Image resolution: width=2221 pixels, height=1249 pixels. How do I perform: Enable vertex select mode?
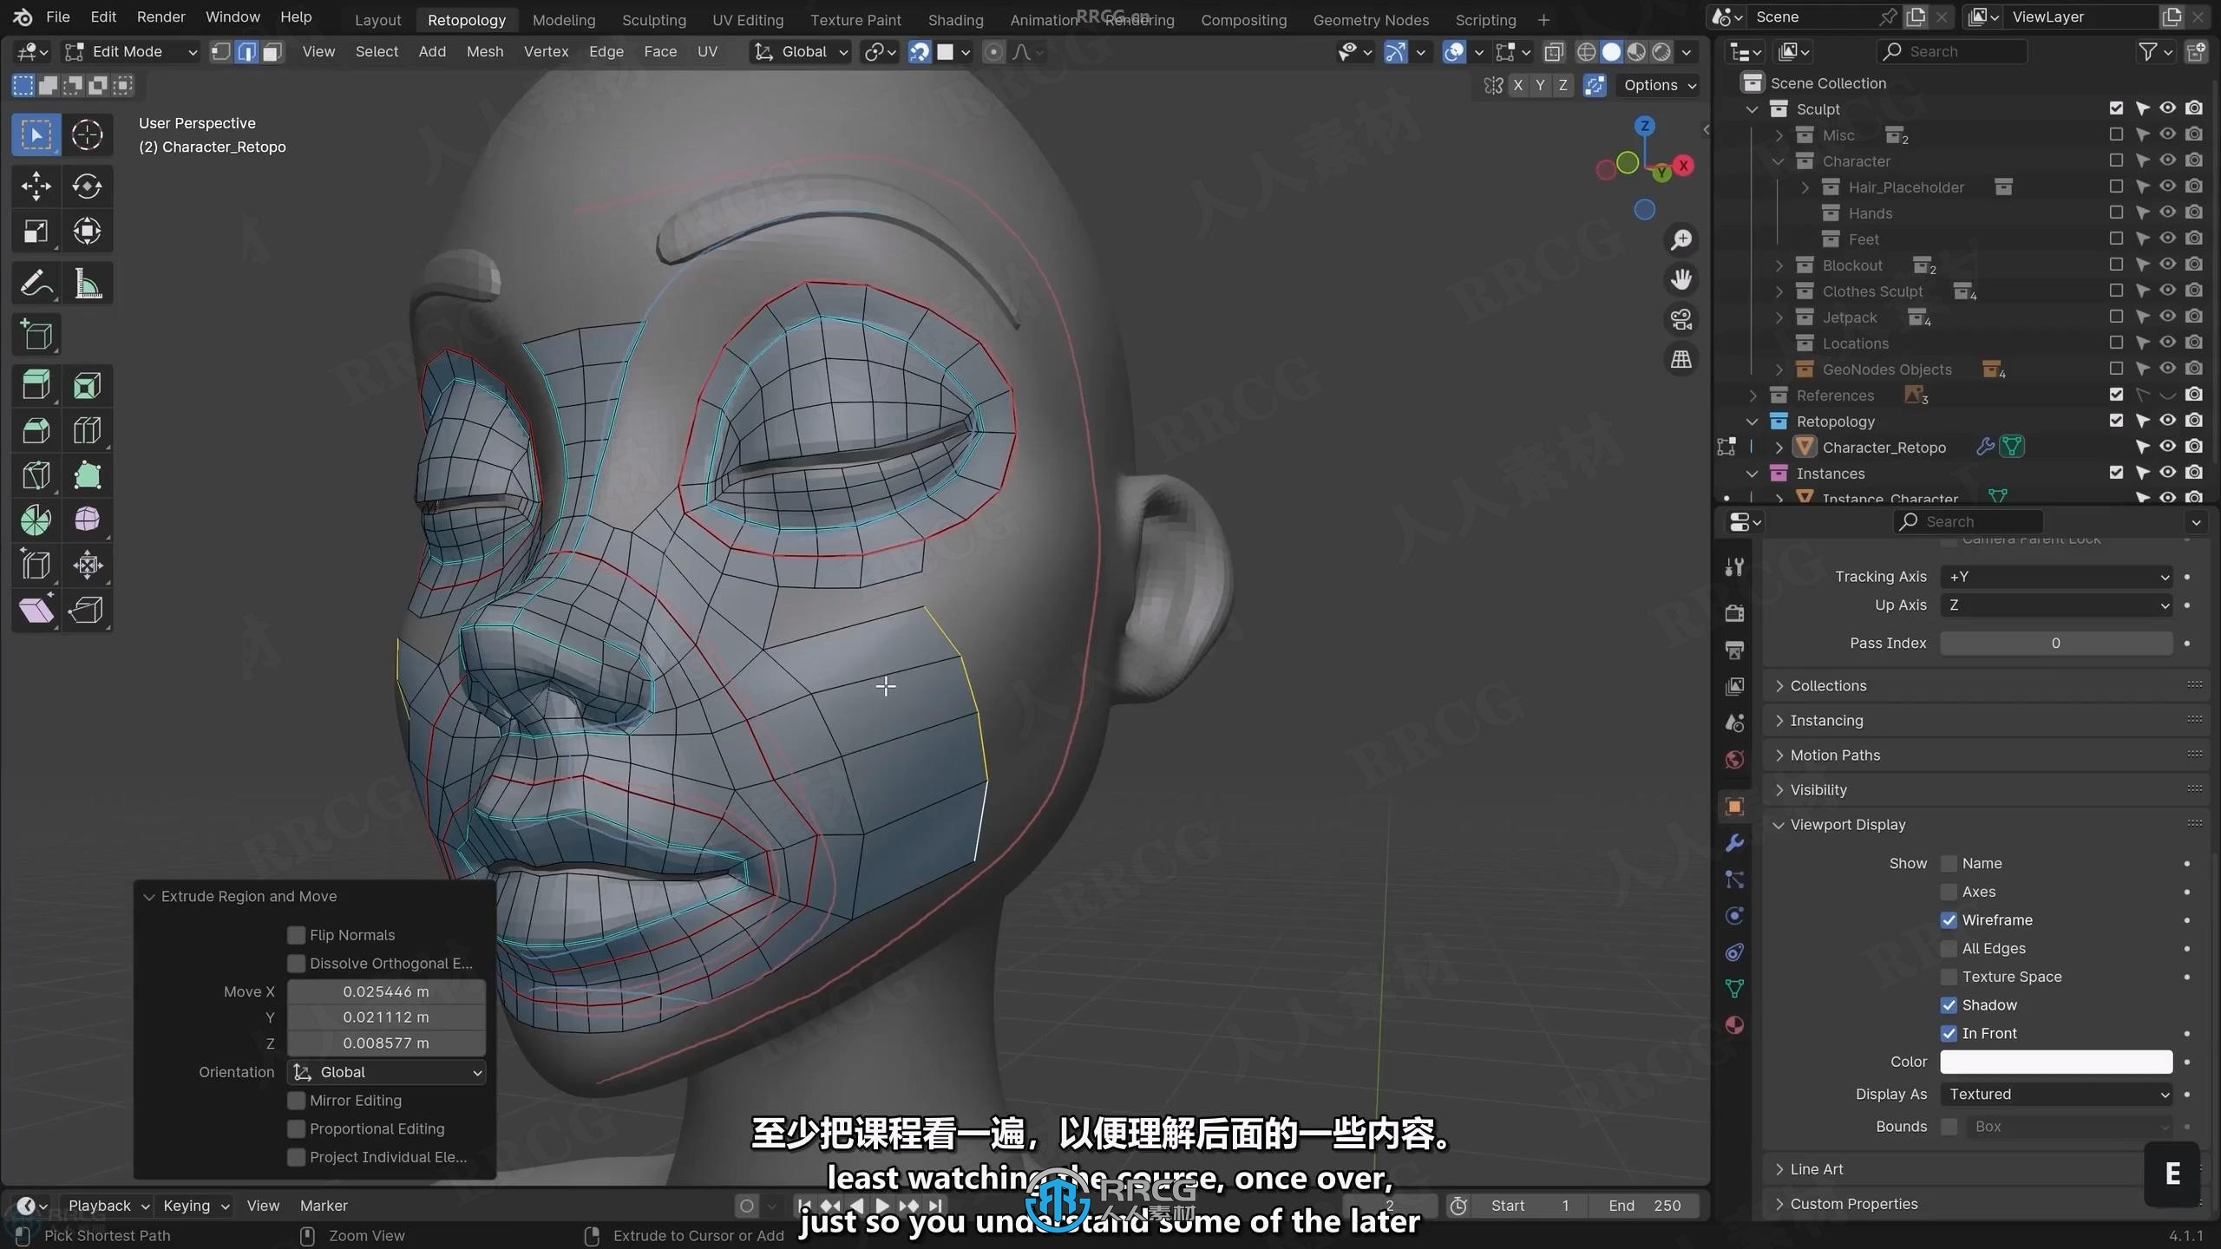(x=221, y=52)
